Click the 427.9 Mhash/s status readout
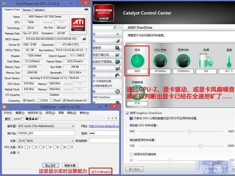The image size is (235, 176). (101, 172)
